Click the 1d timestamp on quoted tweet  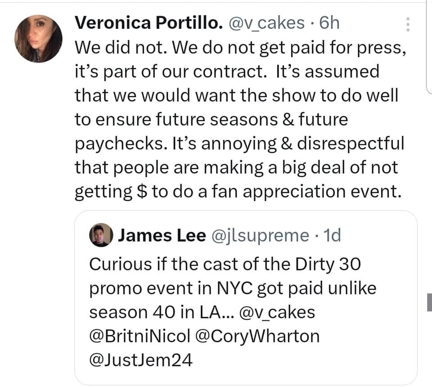pyautogui.click(x=332, y=235)
